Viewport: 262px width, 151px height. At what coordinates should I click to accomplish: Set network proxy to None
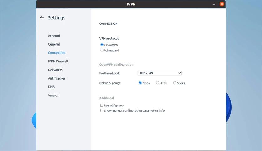(x=140, y=83)
